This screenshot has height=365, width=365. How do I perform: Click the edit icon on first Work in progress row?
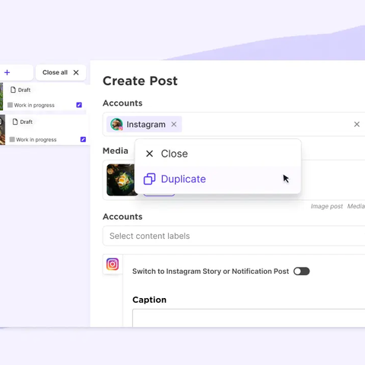[79, 105]
